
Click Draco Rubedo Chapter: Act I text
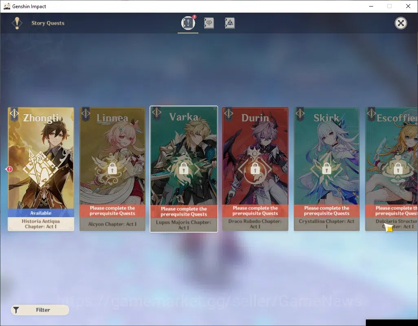click(x=255, y=224)
